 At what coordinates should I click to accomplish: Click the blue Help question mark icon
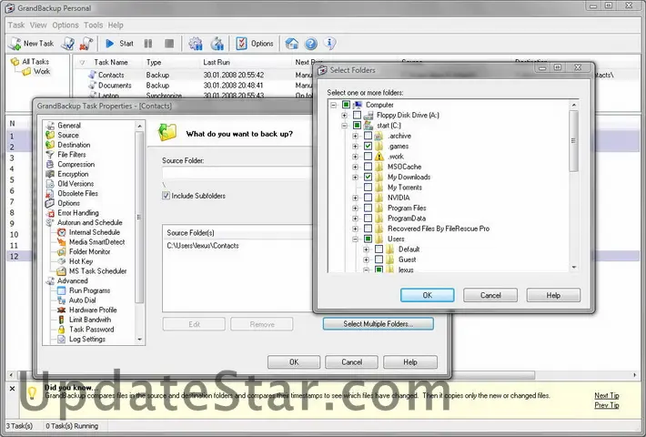click(311, 43)
